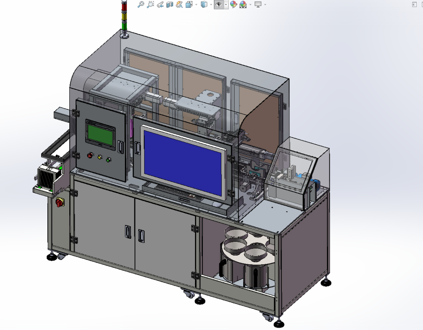Select the signal tower light on top
Viewport: 423px width, 330px height.
click(124, 18)
